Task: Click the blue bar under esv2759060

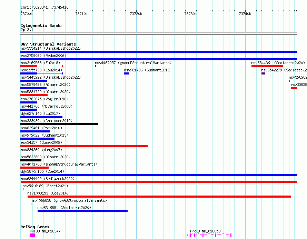Action: pyautogui.click(x=159, y=59)
